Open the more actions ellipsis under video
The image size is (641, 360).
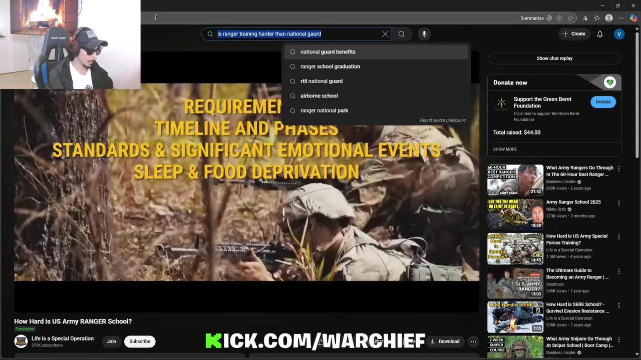[473, 341]
